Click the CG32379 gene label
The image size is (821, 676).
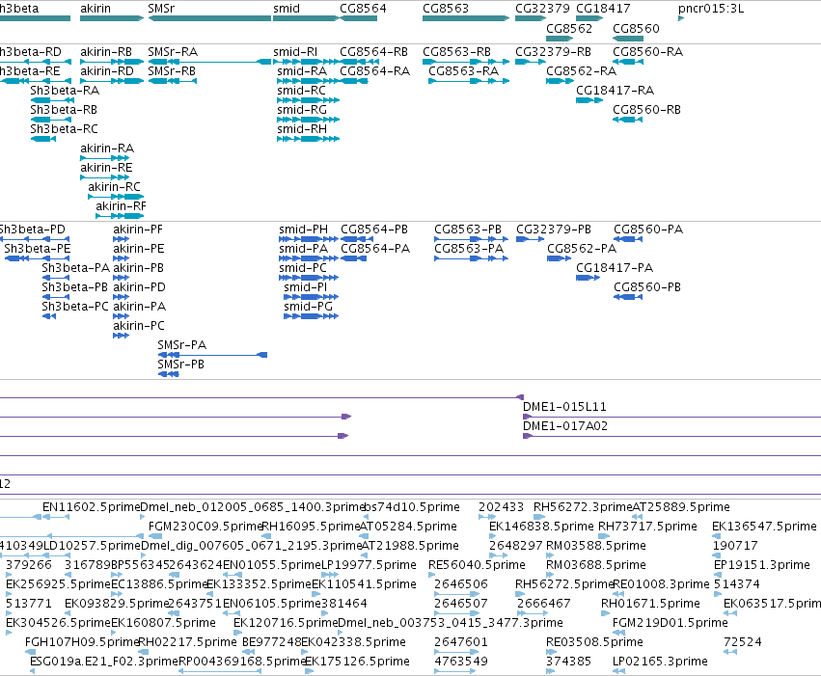(542, 9)
